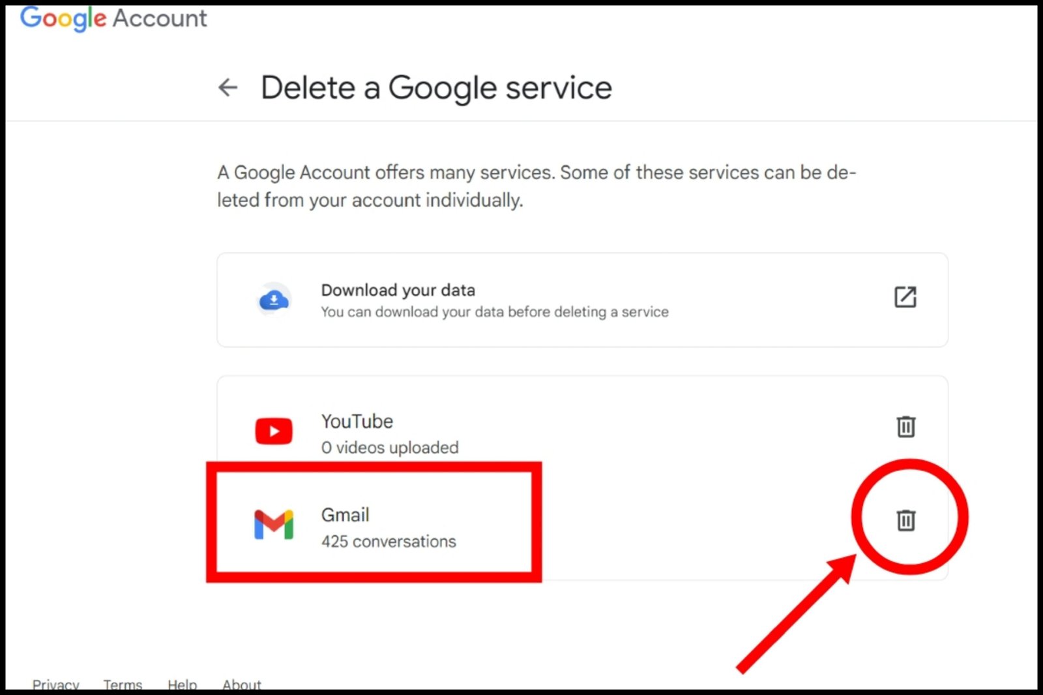The width and height of the screenshot is (1043, 695).
Task: Click the Account text in header
Action: 160,18
